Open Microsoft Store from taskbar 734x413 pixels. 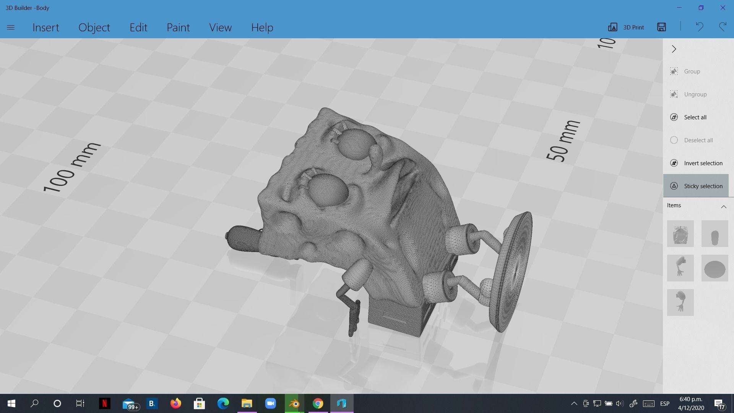click(x=199, y=403)
